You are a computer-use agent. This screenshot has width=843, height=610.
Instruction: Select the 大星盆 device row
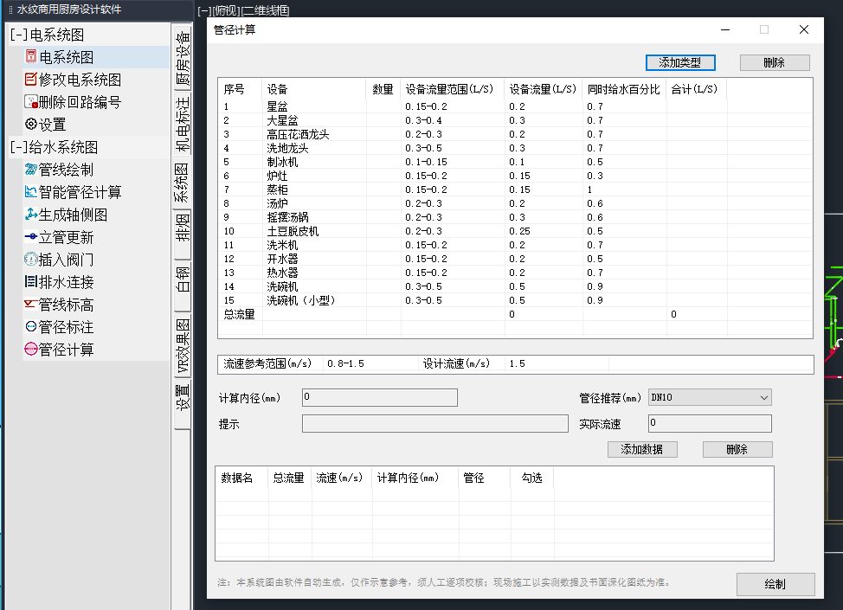(x=514, y=120)
